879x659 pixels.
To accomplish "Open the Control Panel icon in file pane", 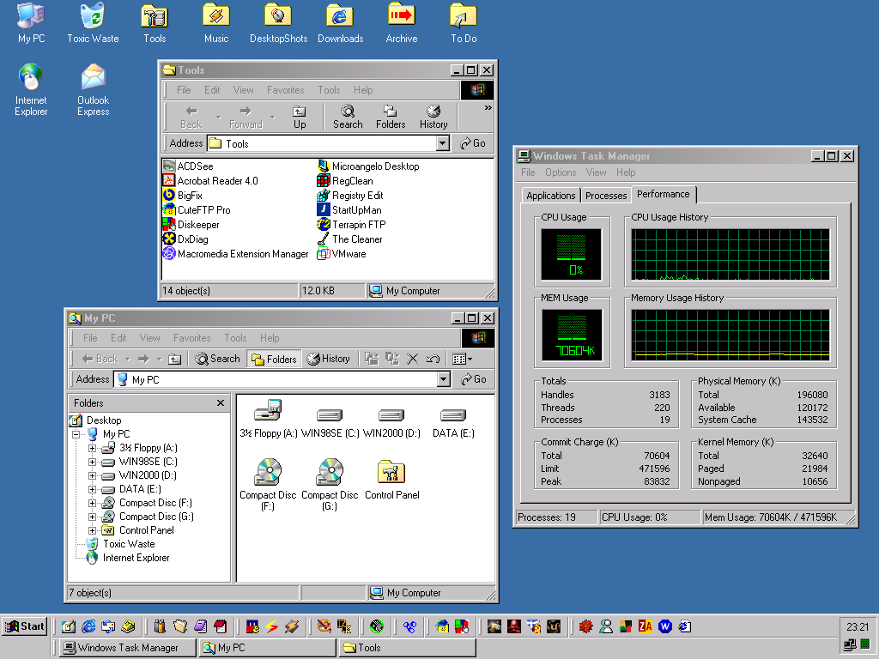I will (x=391, y=472).
